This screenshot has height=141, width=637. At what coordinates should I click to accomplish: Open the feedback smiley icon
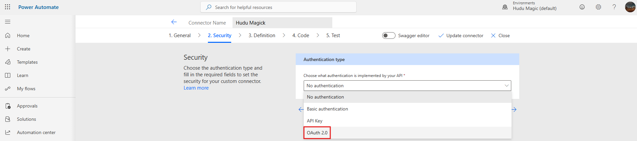pos(582,7)
